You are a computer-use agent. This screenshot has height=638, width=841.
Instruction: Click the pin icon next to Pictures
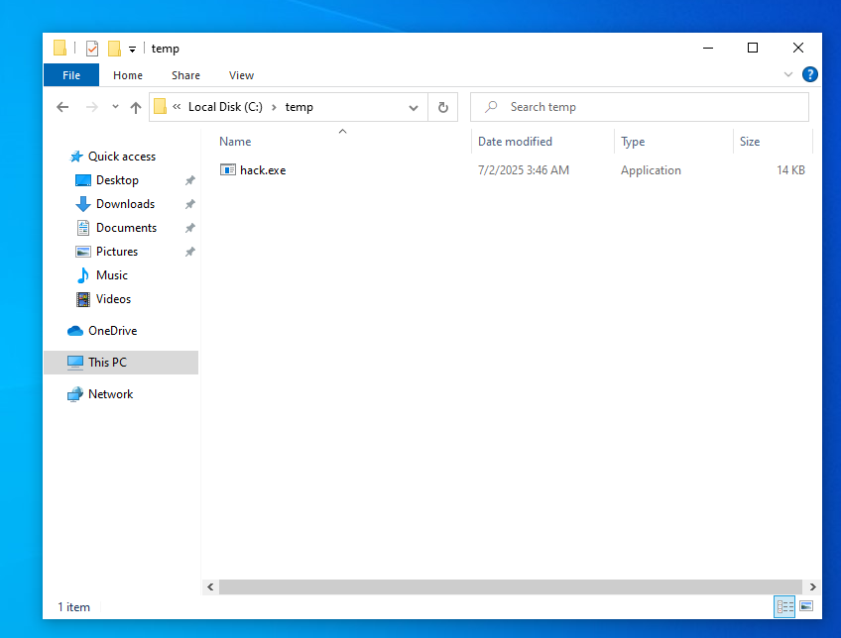click(x=189, y=252)
